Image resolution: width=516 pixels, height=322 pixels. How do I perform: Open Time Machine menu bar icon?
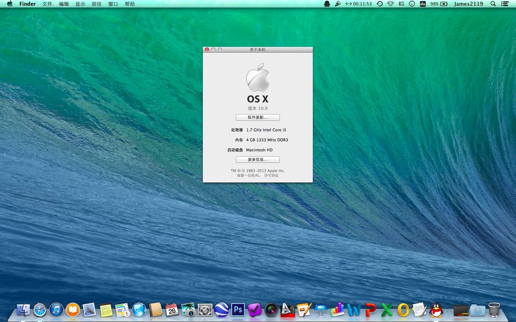[x=380, y=4]
